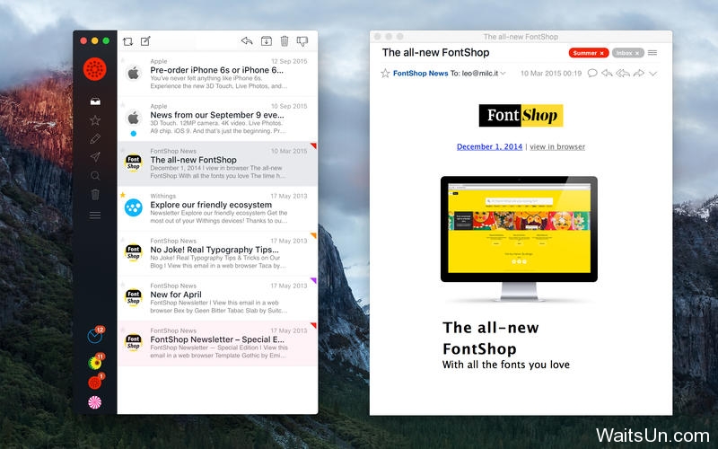Open New for April email
Viewport: 718px width, 449px height.
217,298
